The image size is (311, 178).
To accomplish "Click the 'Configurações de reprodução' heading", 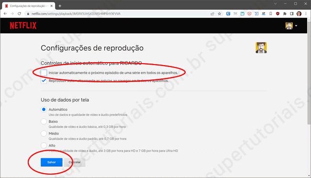I will pos(92,48).
